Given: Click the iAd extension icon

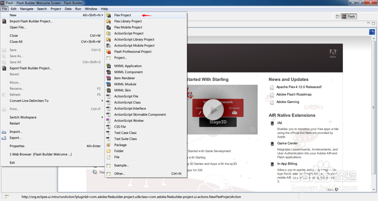Looking at the screenshot, I should click(272, 123).
